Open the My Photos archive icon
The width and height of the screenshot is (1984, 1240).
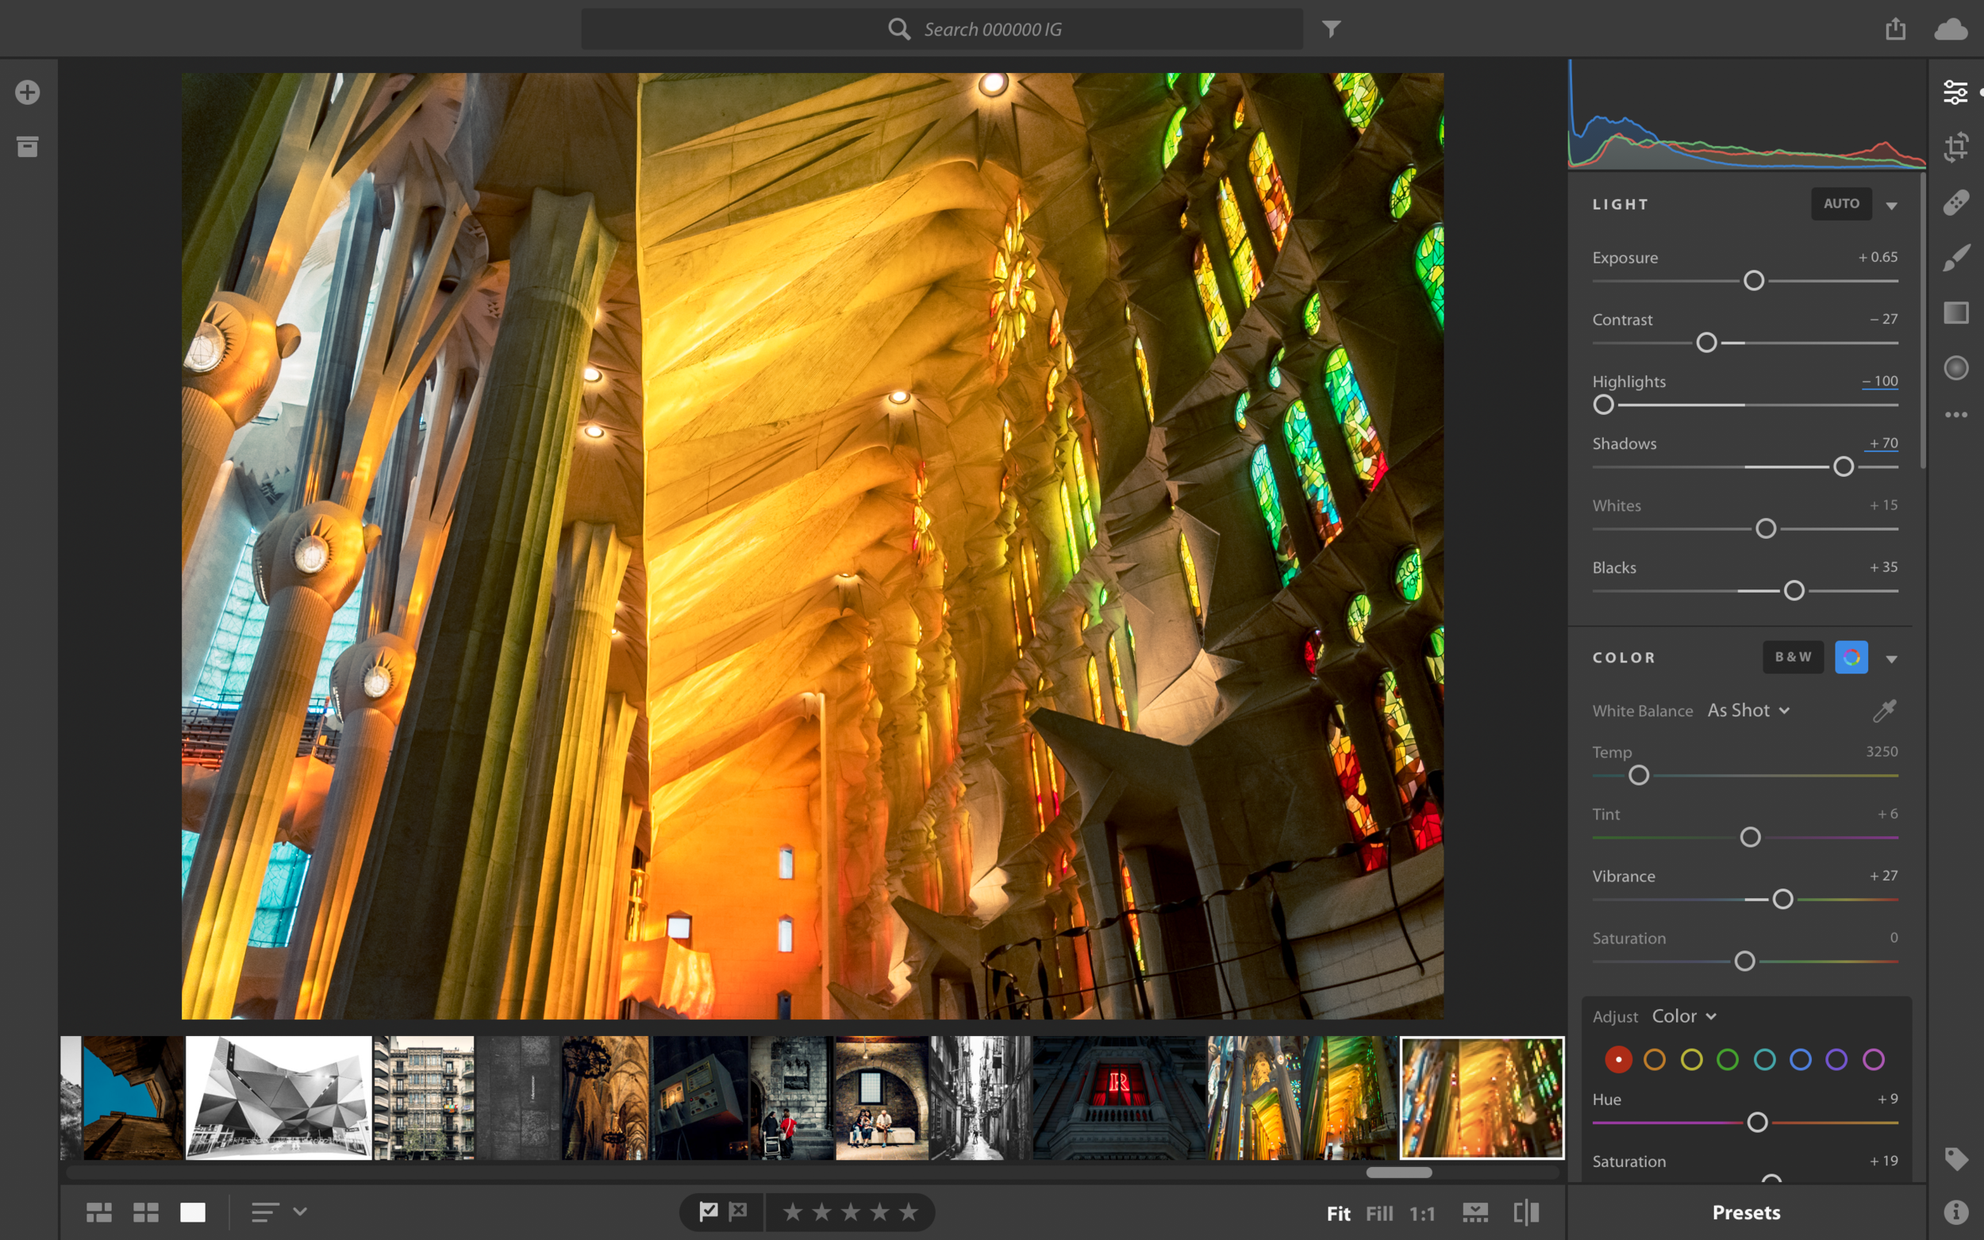27,147
